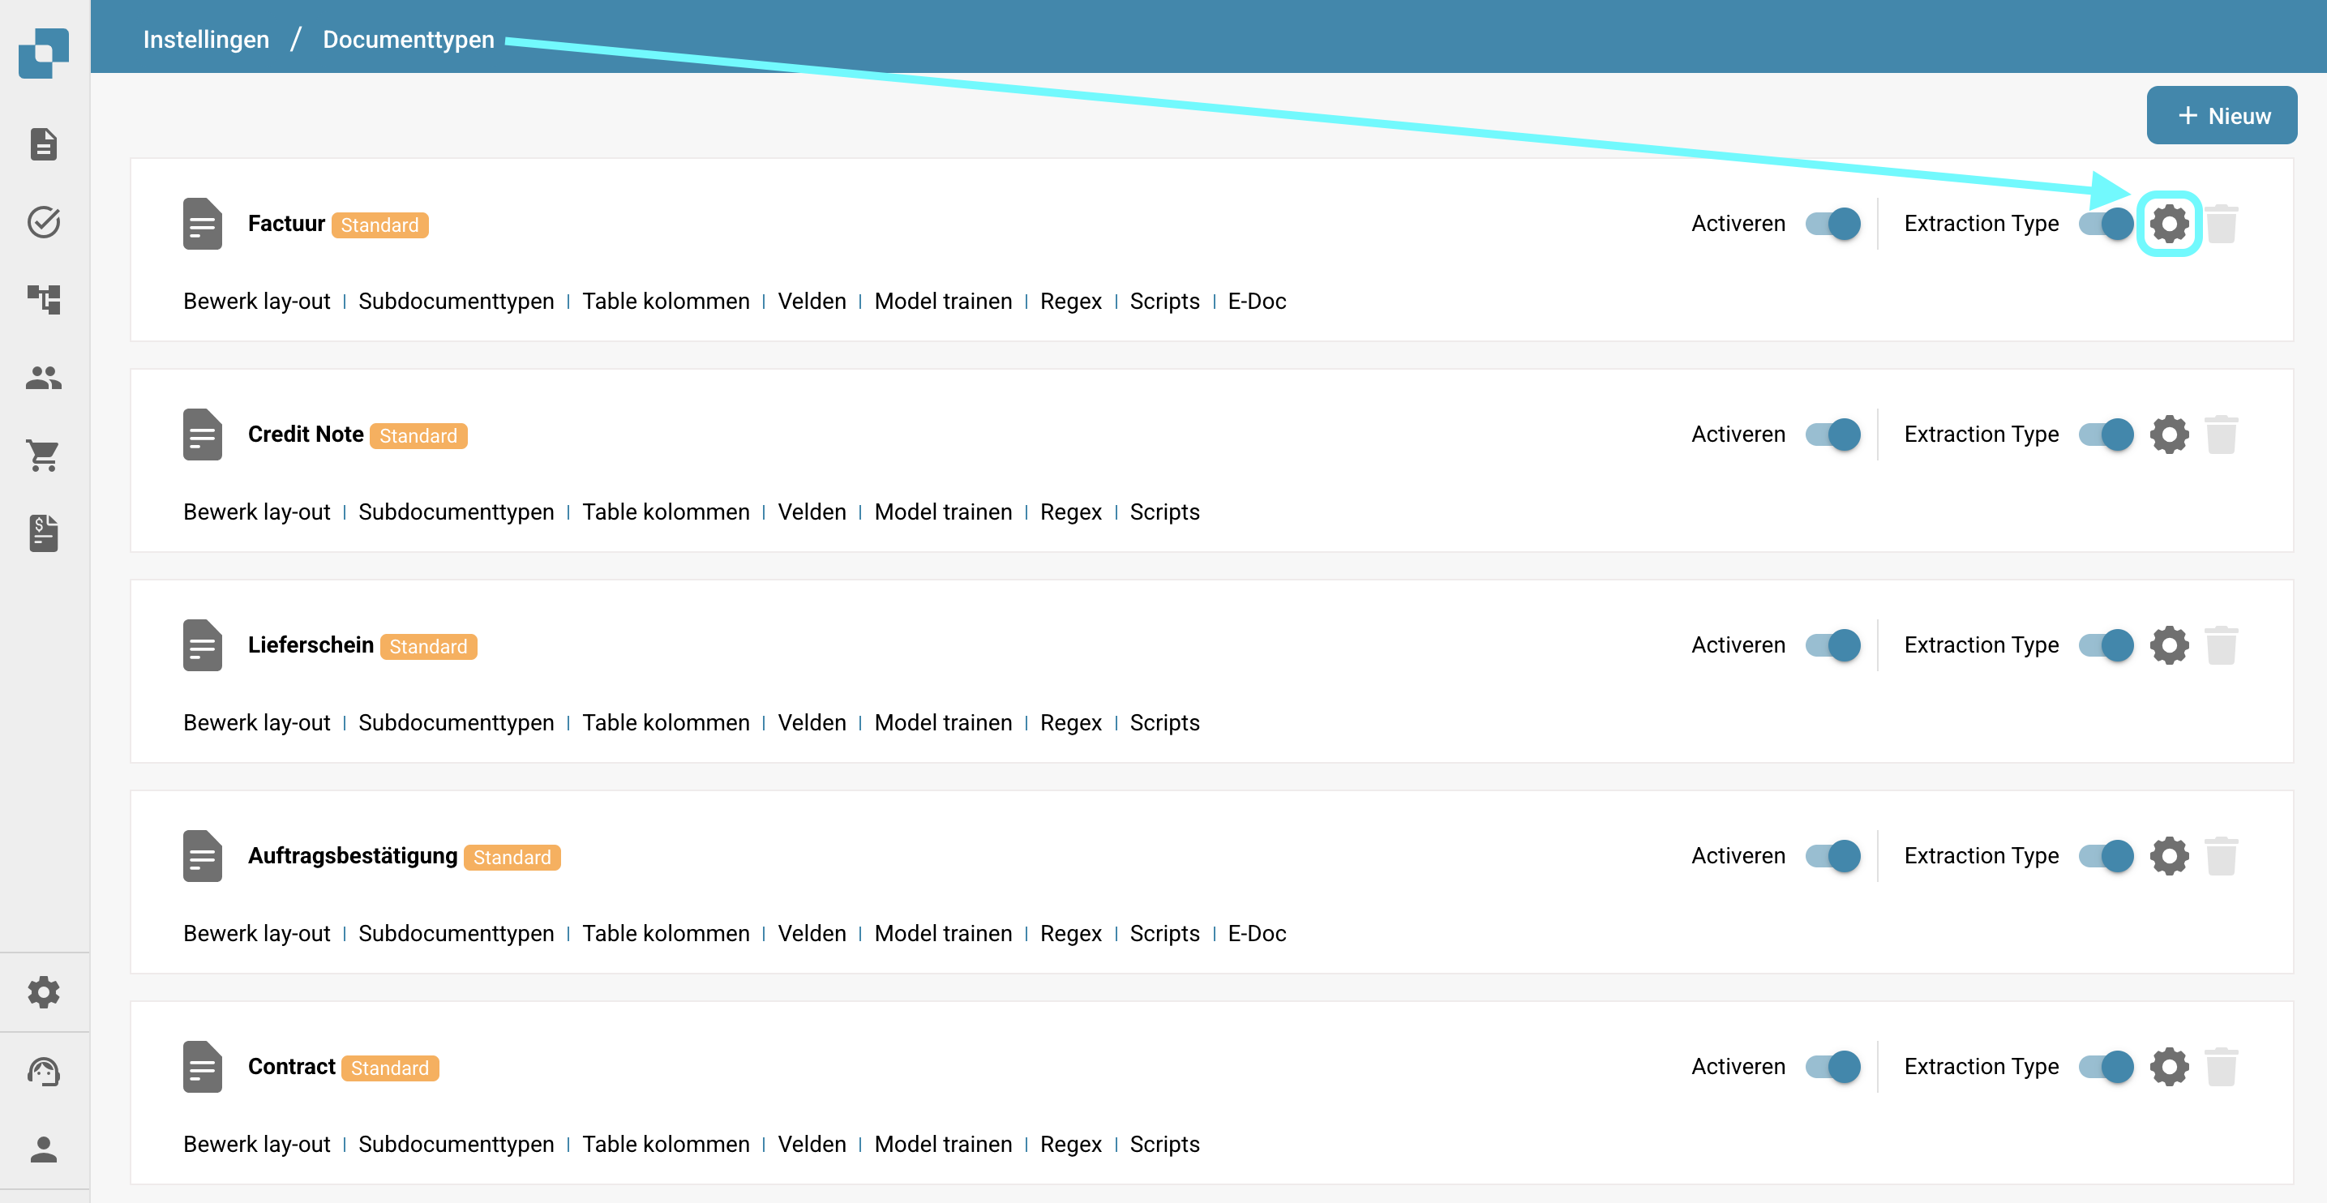Click the Documenttypen breadcrumb
Image resolution: width=2327 pixels, height=1203 pixels.
[x=409, y=40]
